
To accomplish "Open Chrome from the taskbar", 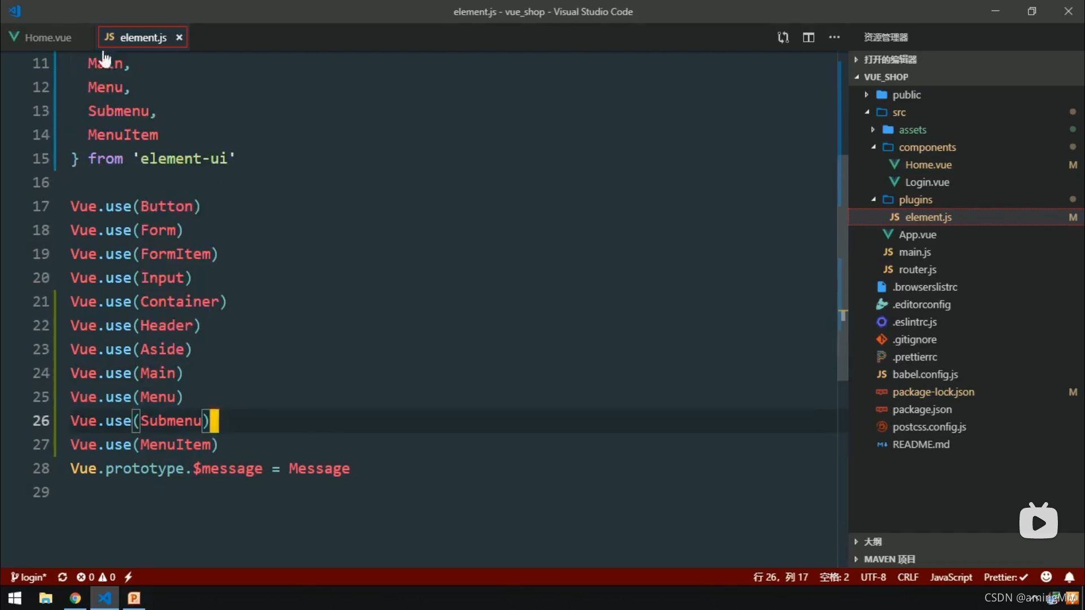I will [75, 598].
